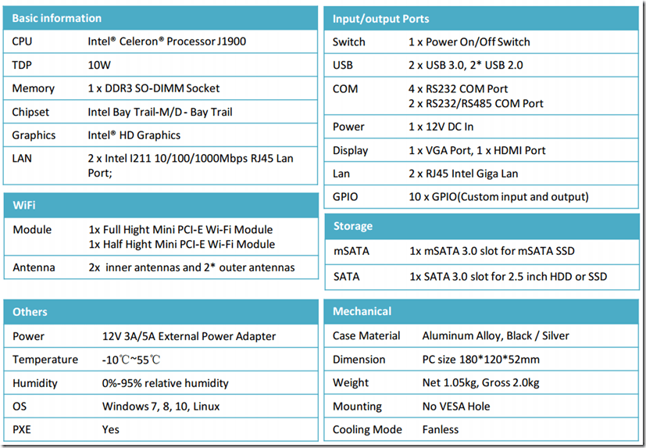Viewport: 646px width, 448px height.
Task: Click the Input/output Ports section header
Action: 380,19
